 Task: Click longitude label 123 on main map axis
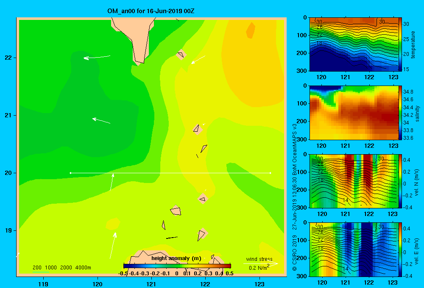(x=259, y=284)
